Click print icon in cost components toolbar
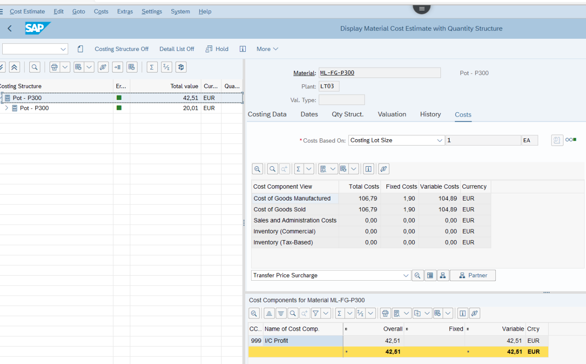586x364 pixels. click(x=385, y=313)
